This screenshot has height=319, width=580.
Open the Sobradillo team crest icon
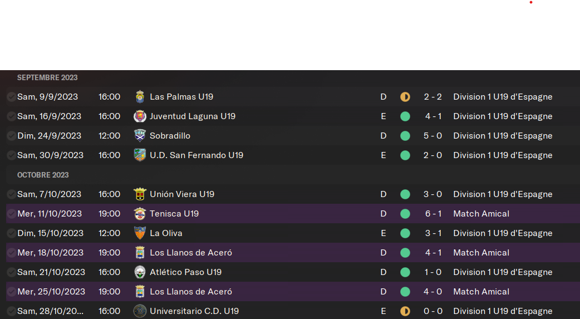click(140, 136)
